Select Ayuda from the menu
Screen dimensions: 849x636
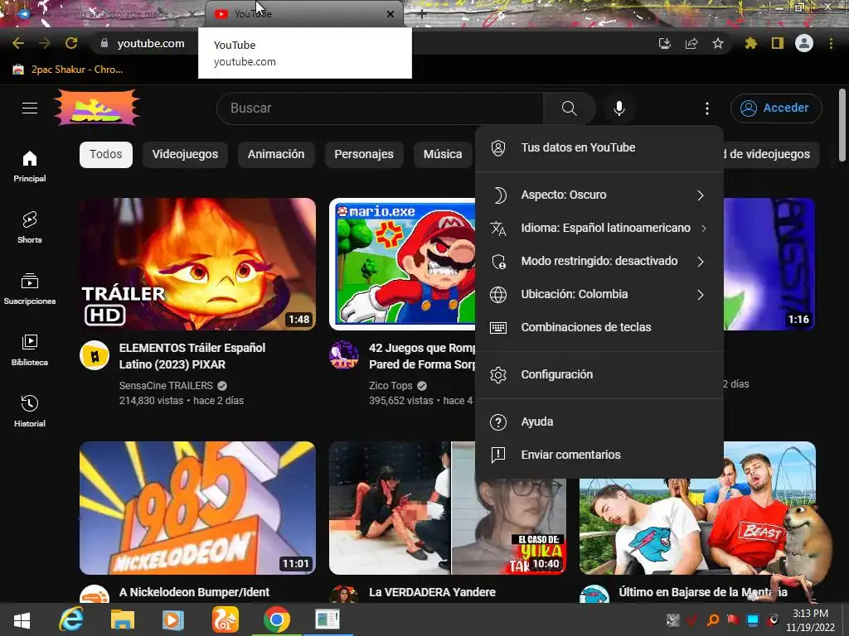599,422
